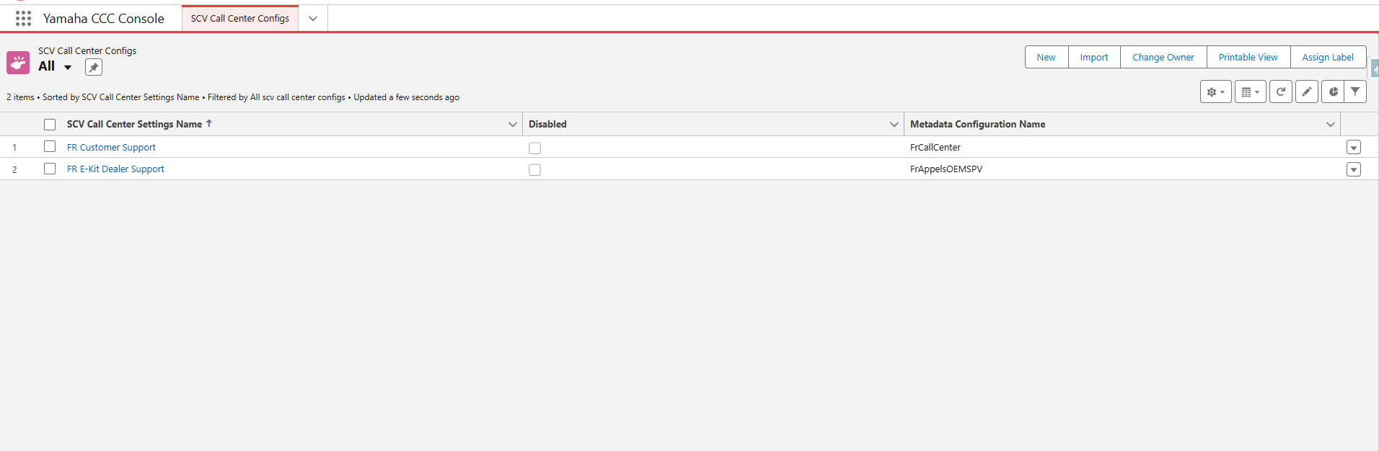The height and width of the screenshot is (451, 1379).
Task: Switch to SCV Call Center Configs tab
Action: tap(240, 19)
